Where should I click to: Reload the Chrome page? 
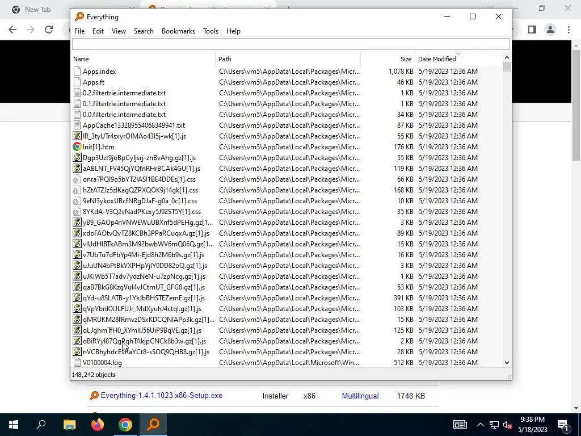click(49, 30)
